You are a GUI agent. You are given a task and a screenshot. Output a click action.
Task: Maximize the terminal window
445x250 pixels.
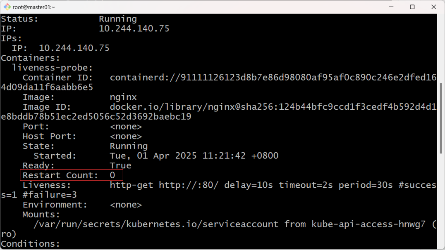tap(412, 7)
